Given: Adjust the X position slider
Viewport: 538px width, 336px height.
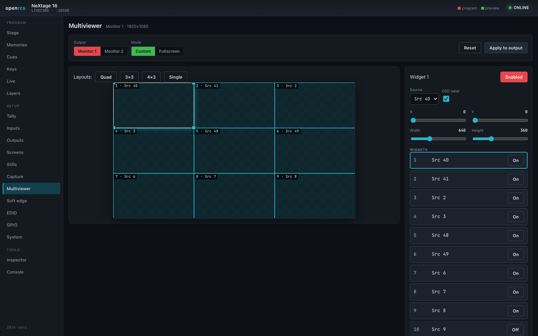Looking at the screenshot, I should click(438, 120).
